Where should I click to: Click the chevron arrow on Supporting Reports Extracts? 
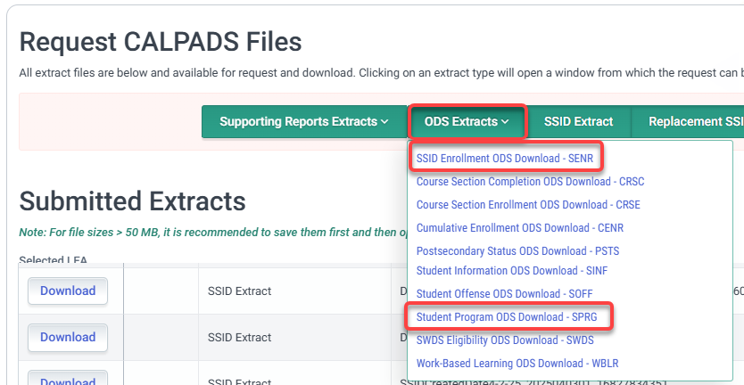pyautogui.click(x=384, y=122)
